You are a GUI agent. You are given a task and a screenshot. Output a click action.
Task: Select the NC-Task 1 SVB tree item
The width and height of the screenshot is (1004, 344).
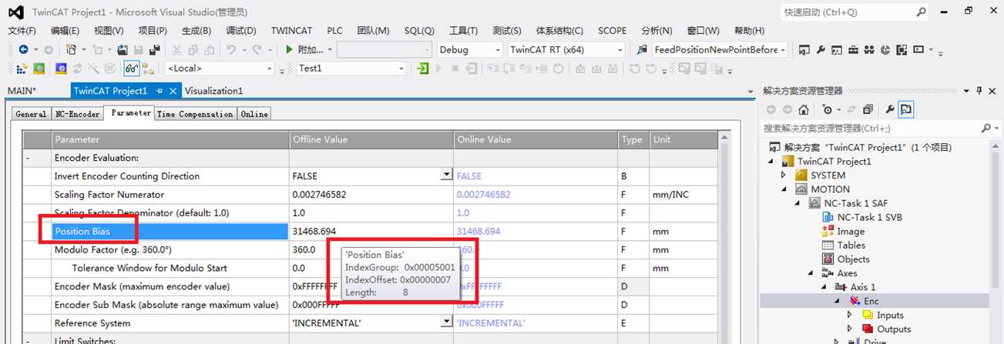point(869,217)
